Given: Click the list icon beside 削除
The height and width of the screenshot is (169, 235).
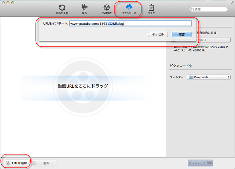Looking at the screenshot, I should pyautogui.click(x=35, y=163).
